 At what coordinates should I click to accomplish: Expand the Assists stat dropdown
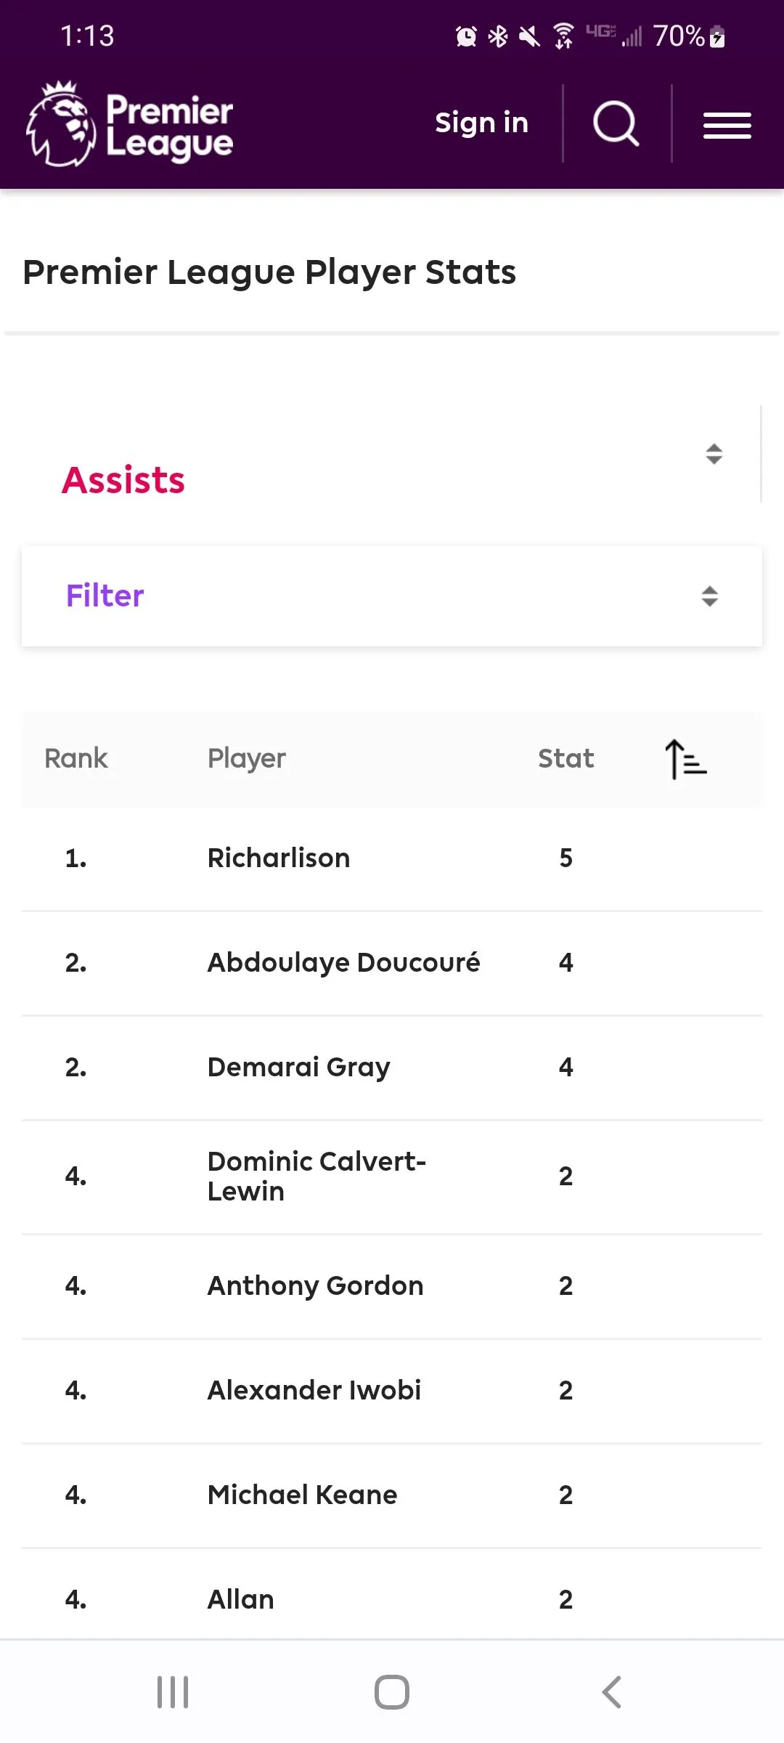[714, 455]
